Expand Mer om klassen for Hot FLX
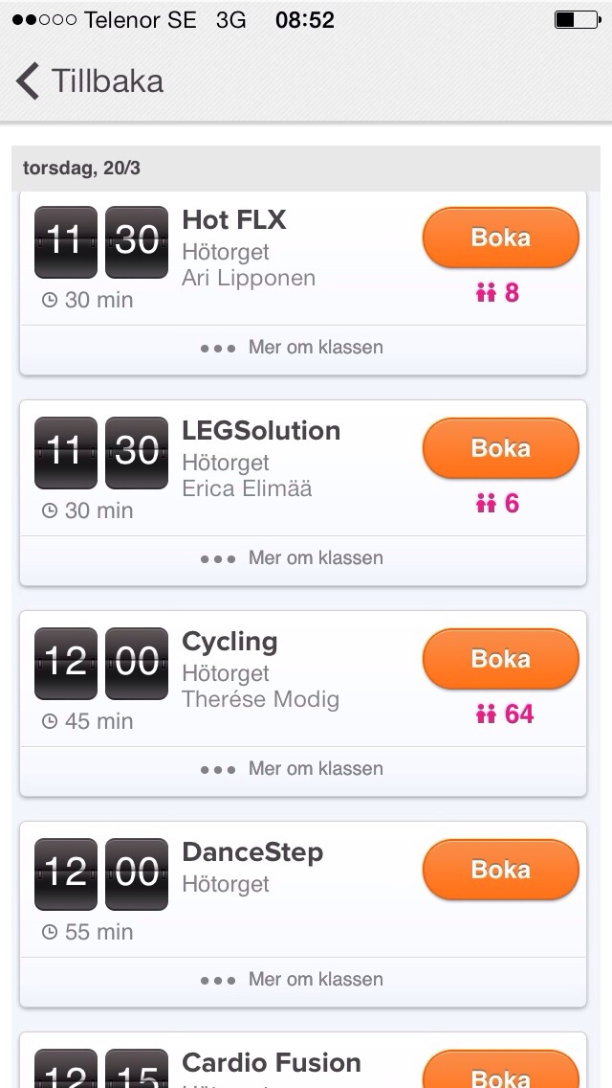Image resolution: width=612 pixels, height=1088 pixels. 293,348
